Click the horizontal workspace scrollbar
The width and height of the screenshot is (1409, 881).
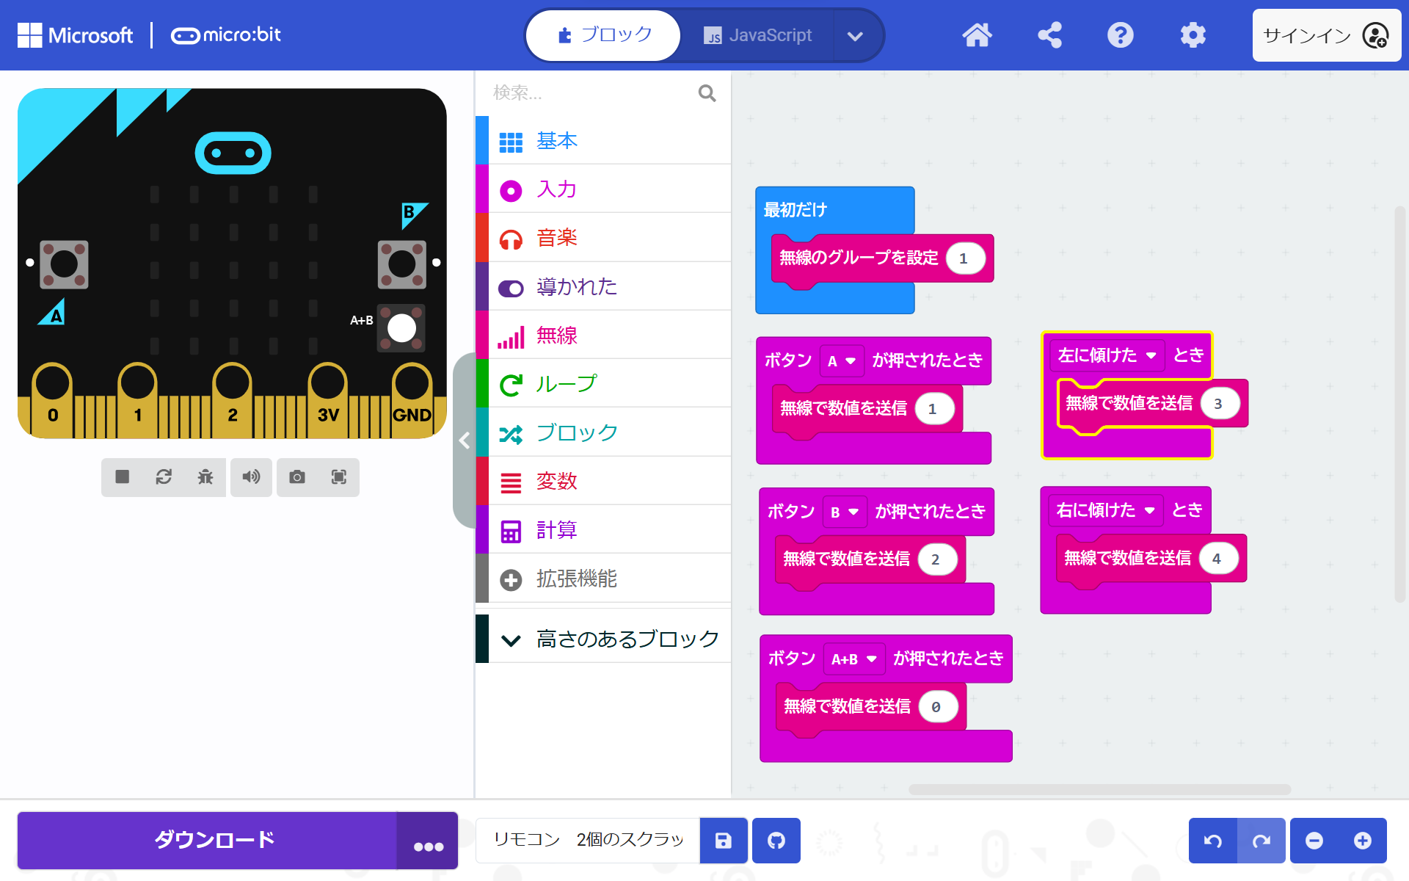[1099, 790]
